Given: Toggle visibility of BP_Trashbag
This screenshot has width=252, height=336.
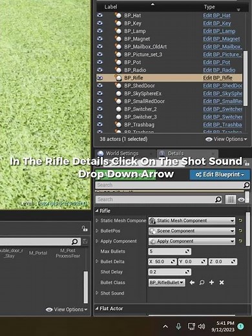Looking at the screenshot, I should 100,125.
